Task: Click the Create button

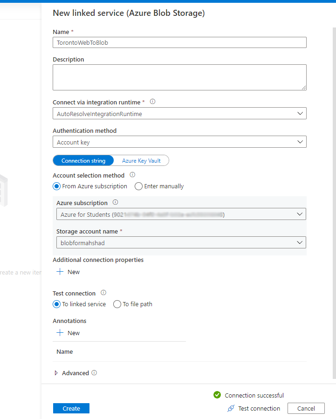Action: pyautogui.click(x=71, y=408)
